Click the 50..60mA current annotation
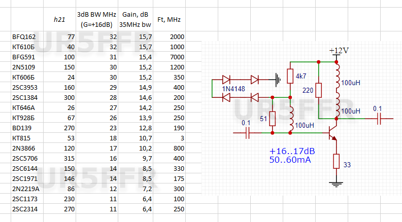Screen dimensions: 402x222 [290, 160]
